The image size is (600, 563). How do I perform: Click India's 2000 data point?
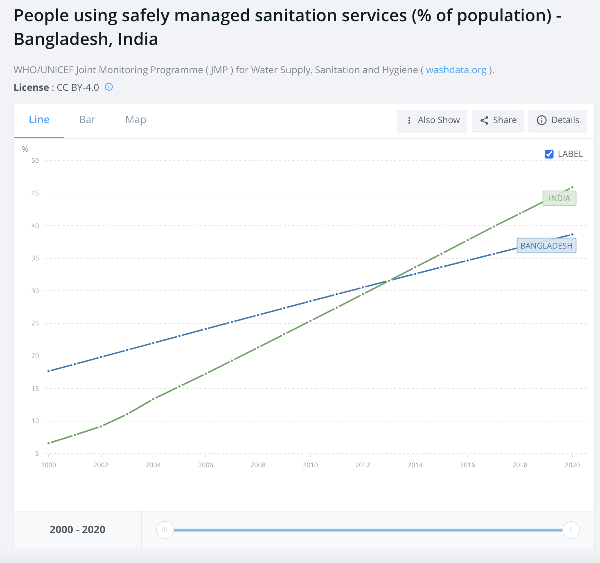49,443
